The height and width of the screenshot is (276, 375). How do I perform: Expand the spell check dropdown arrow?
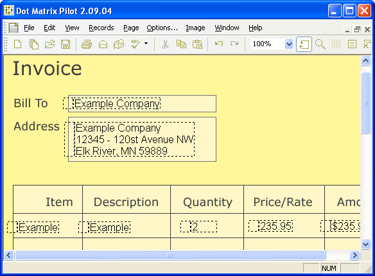[146, 44]
